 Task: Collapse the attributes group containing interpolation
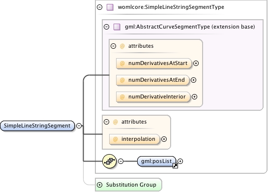tap(107, 122)
